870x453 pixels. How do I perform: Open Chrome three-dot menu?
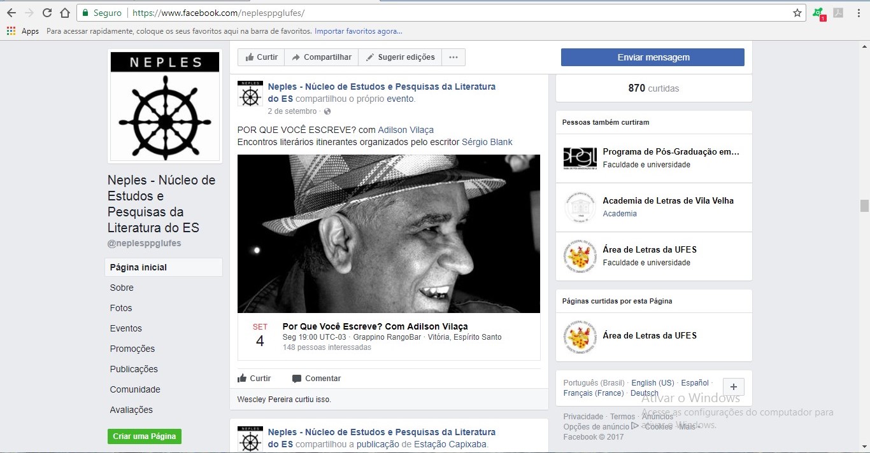pos(858,13)
